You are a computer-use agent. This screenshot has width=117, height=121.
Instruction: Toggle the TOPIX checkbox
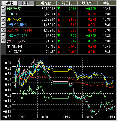[3, 14]
